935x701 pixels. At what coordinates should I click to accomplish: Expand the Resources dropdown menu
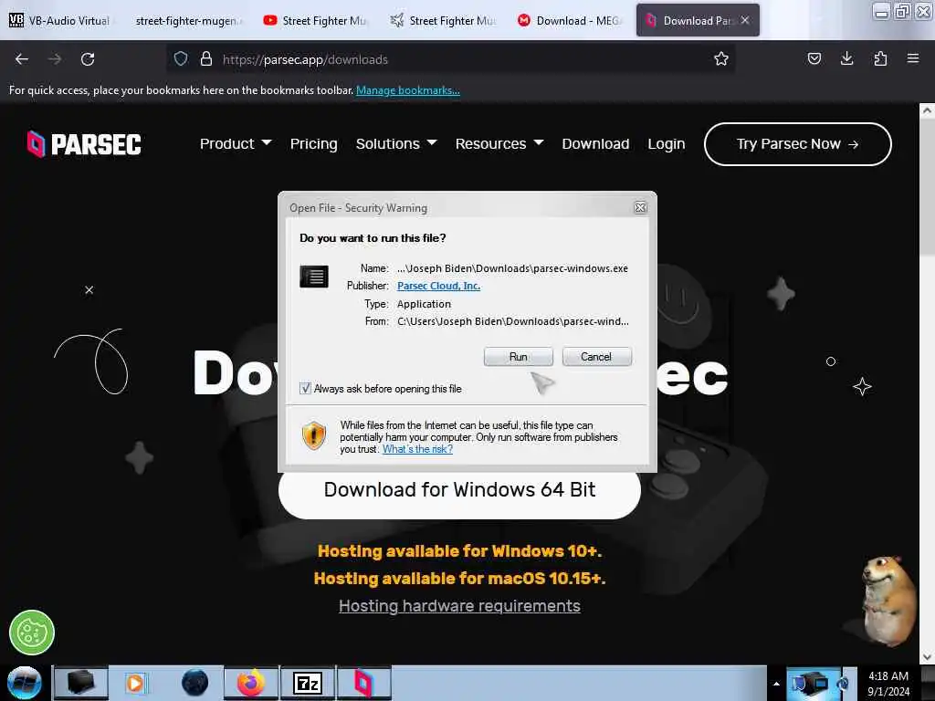pos(499,143)
